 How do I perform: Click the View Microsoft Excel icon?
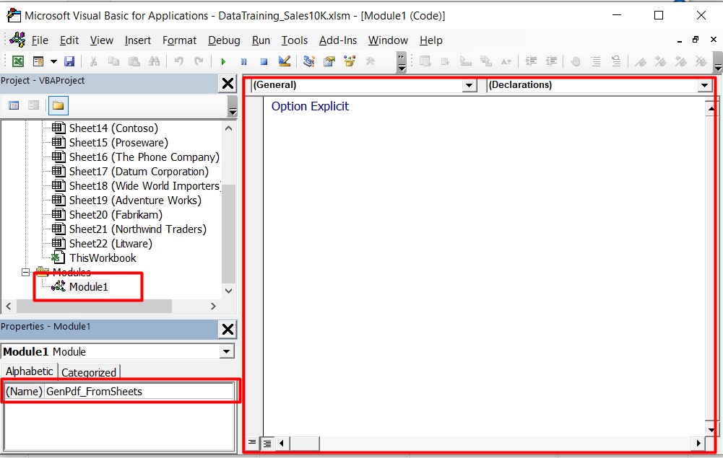(x=17, y=61)
